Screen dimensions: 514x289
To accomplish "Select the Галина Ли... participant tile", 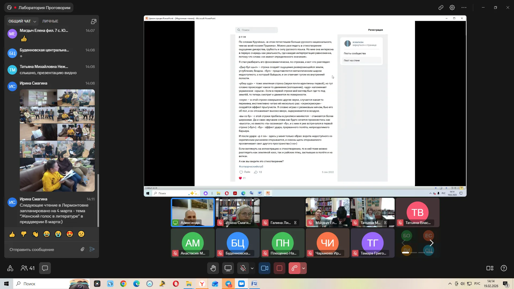I will tap(283, 212).
